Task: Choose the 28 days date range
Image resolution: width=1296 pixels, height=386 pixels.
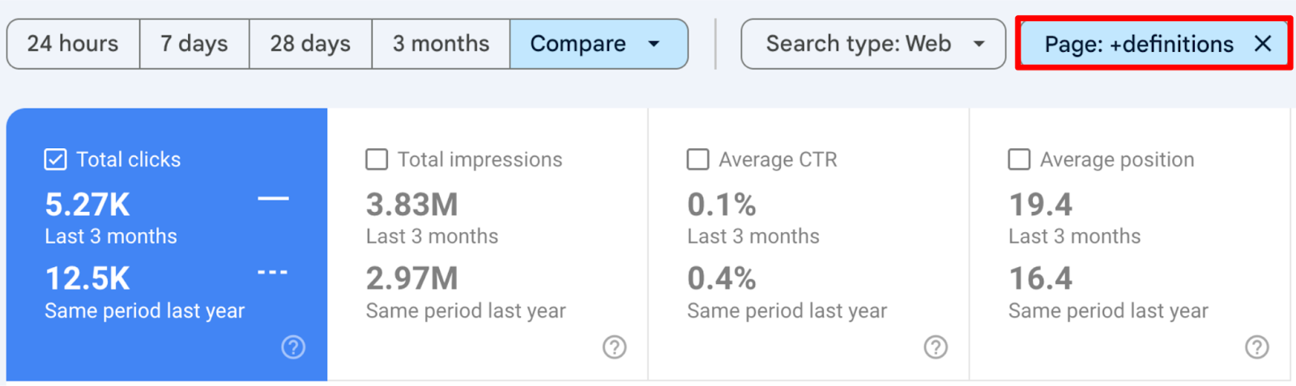Action: [310, 44]
